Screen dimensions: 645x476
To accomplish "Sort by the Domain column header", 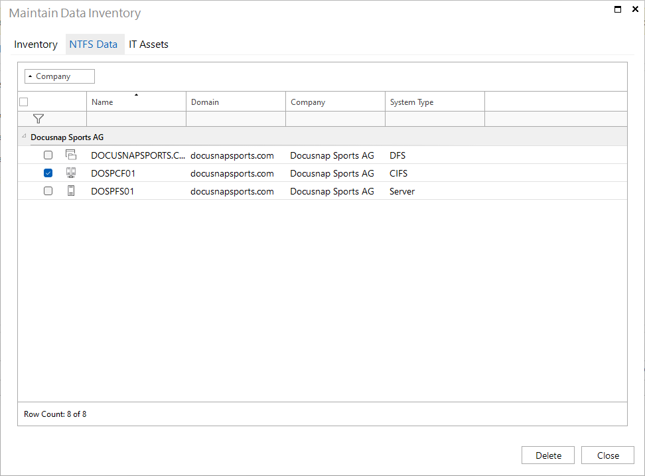I will tap(236, 101).
